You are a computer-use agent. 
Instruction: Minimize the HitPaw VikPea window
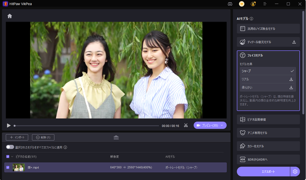[x=277, y=4]
